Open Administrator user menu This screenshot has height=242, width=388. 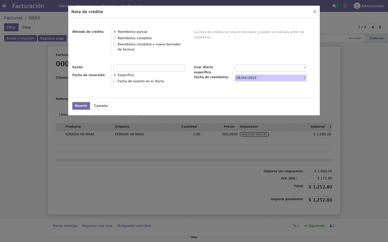(x=369, y=6)
